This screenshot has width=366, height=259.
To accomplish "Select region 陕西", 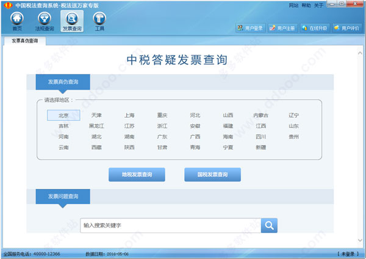I will (129, 147).
